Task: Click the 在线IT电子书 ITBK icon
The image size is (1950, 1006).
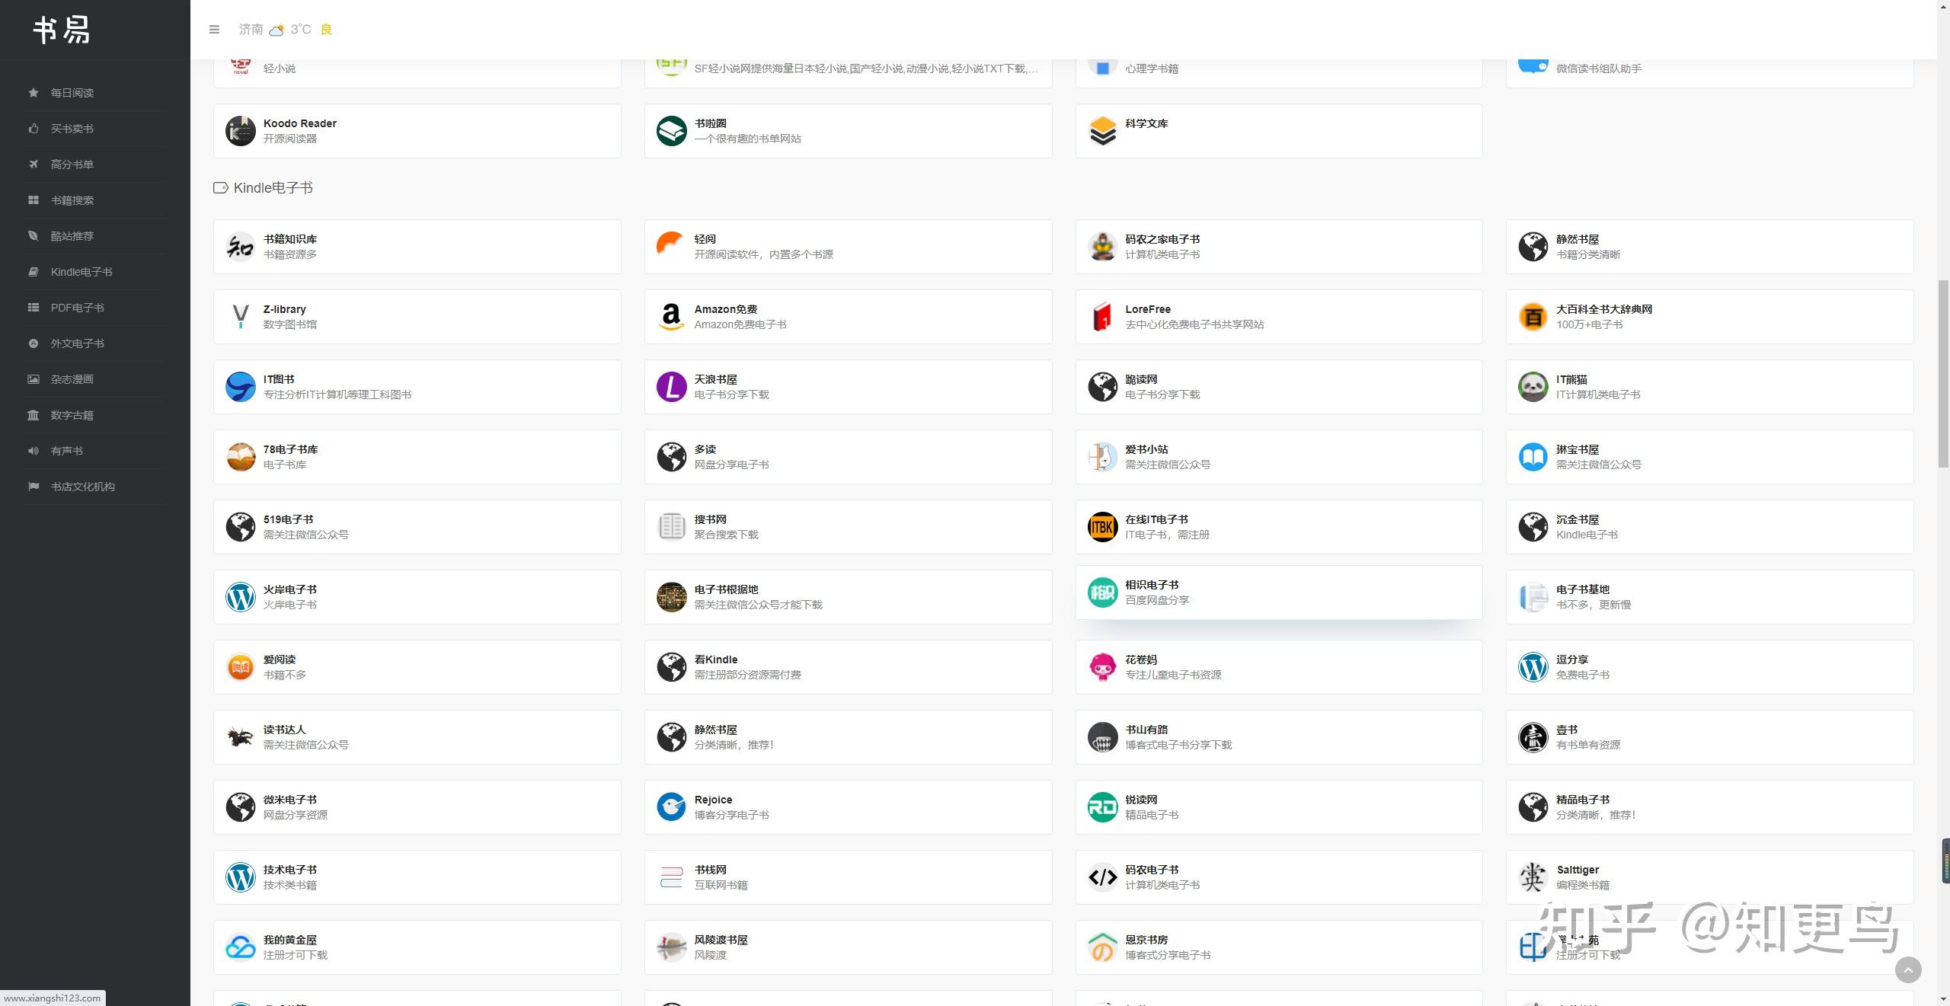Action: [x=1102, y=527]
